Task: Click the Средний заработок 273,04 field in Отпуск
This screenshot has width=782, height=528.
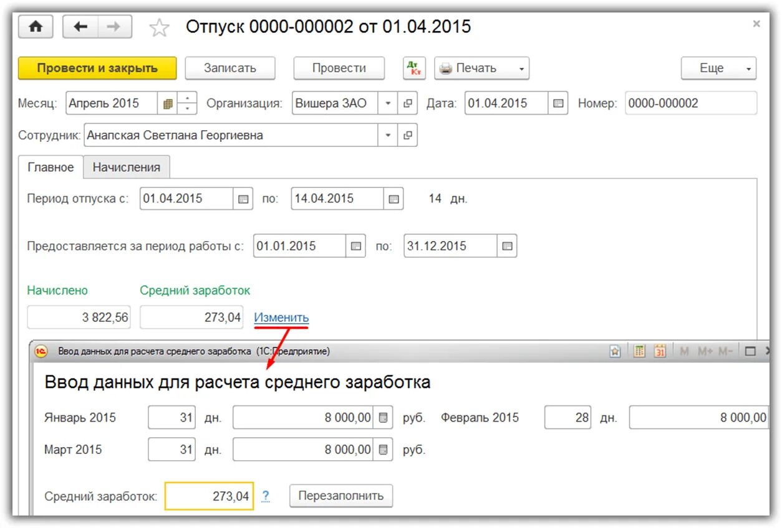Action: pos(191,318)
